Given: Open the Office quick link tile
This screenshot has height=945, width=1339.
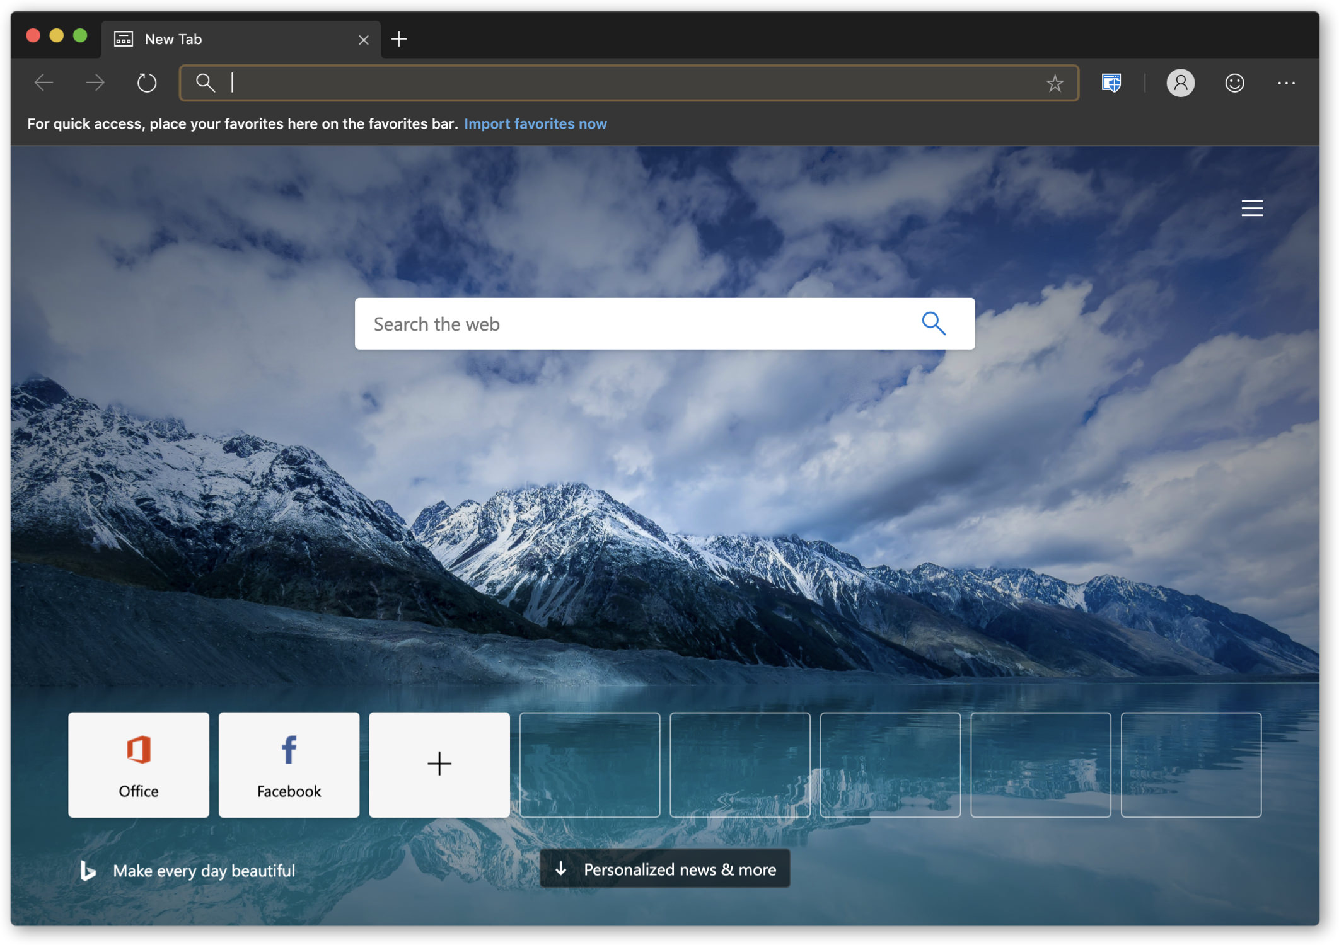Looking at the screenshot, I should click(x=139, y=765).
